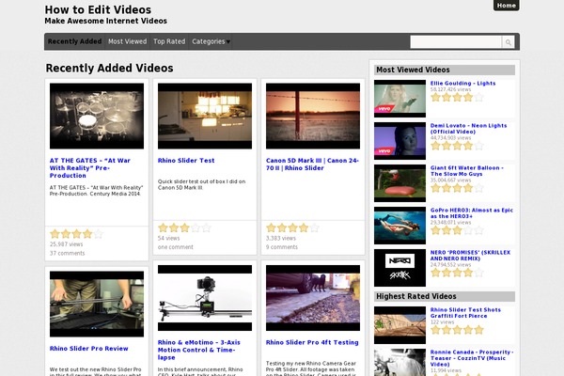Click the 58,127,426 views text
The height and width of the screenshot is (376, 564).
[450, 89]
